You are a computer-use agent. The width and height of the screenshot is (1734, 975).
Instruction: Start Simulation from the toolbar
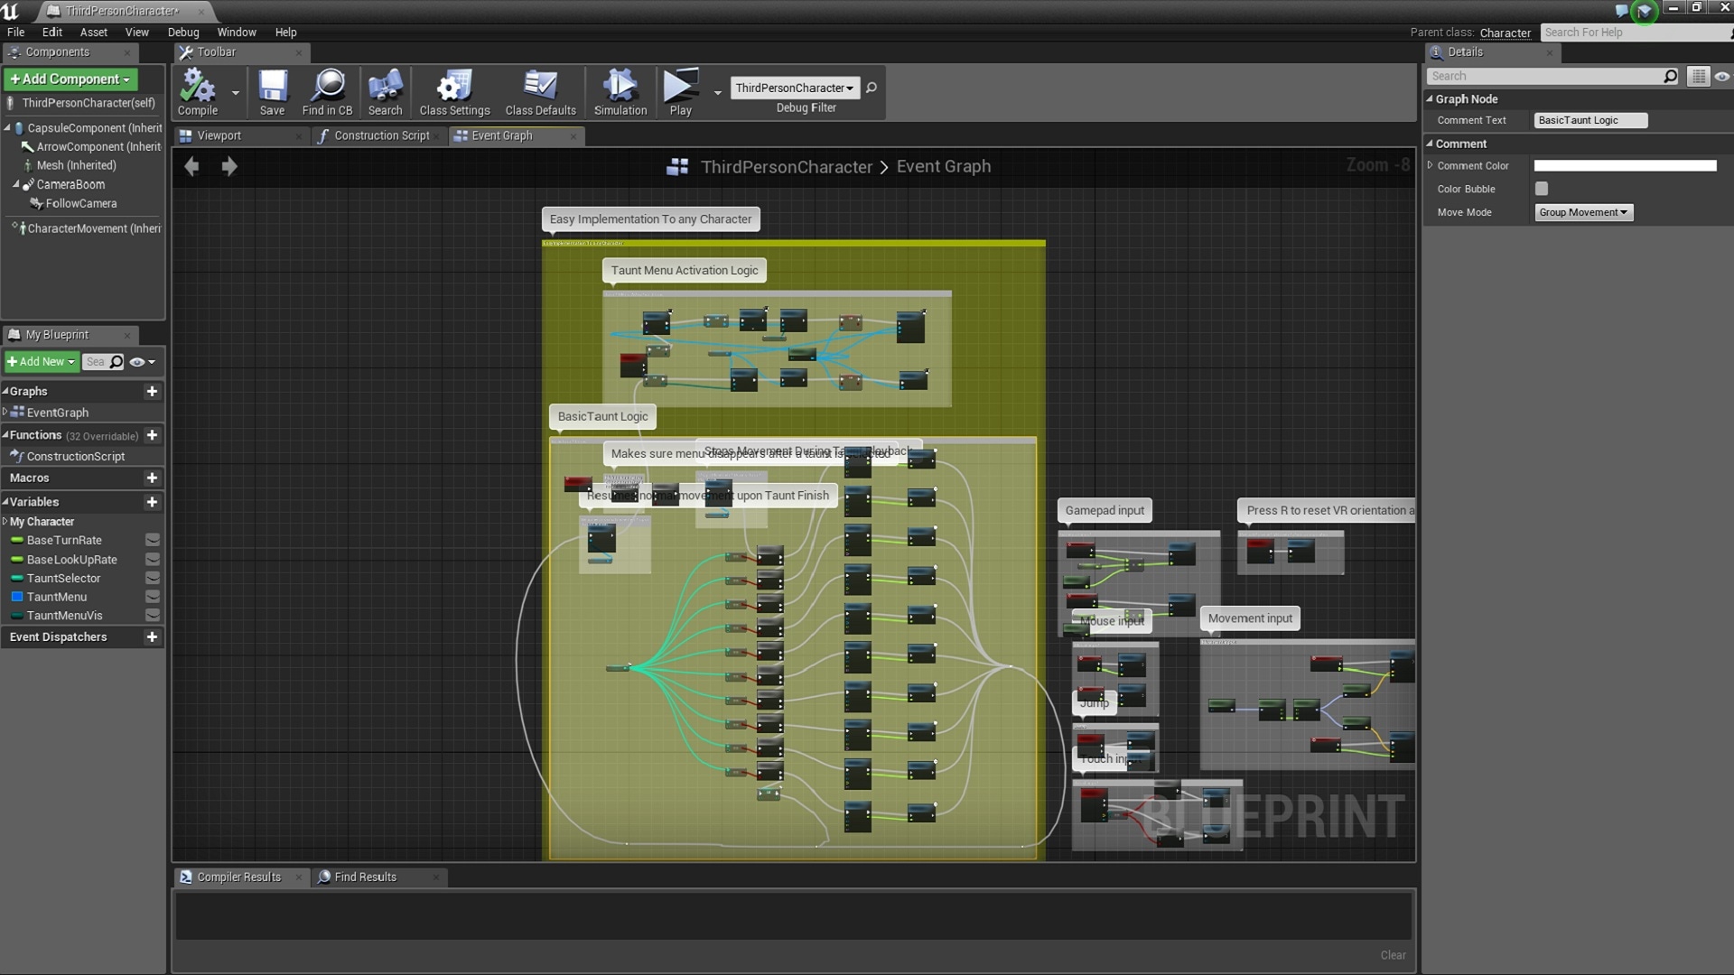click(620, 88)
